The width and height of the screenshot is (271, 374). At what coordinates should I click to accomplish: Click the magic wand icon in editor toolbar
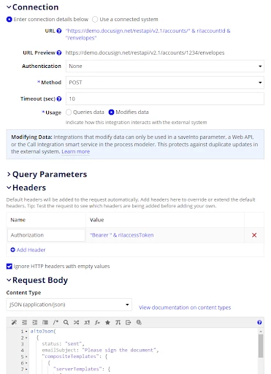coord(14,322)
